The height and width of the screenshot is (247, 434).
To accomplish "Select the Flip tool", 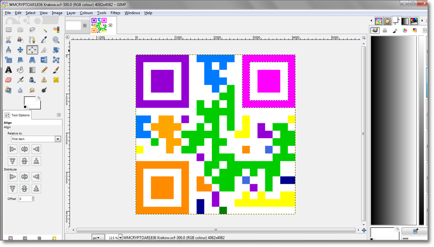I will click(44, 60).
